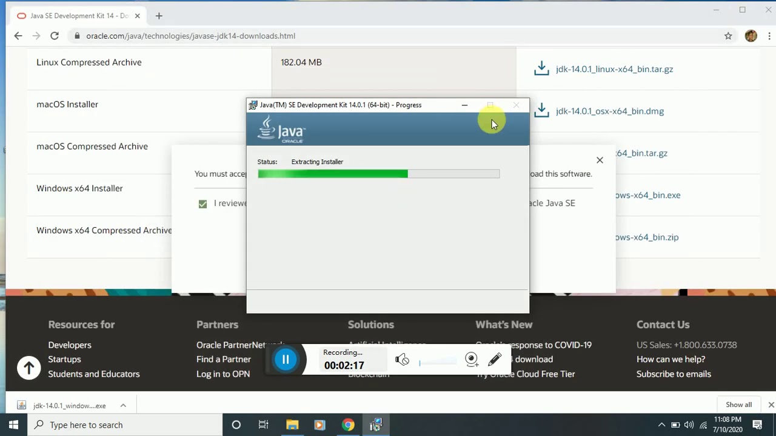Go forward in Chrome

[x=36, y=36]
